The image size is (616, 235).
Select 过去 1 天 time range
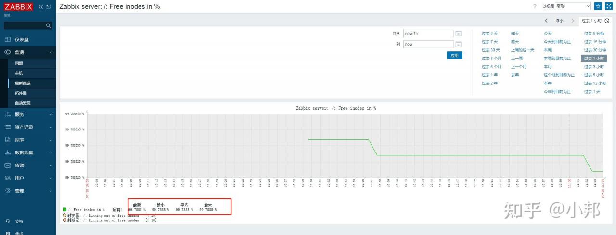(x=592, y=92)
